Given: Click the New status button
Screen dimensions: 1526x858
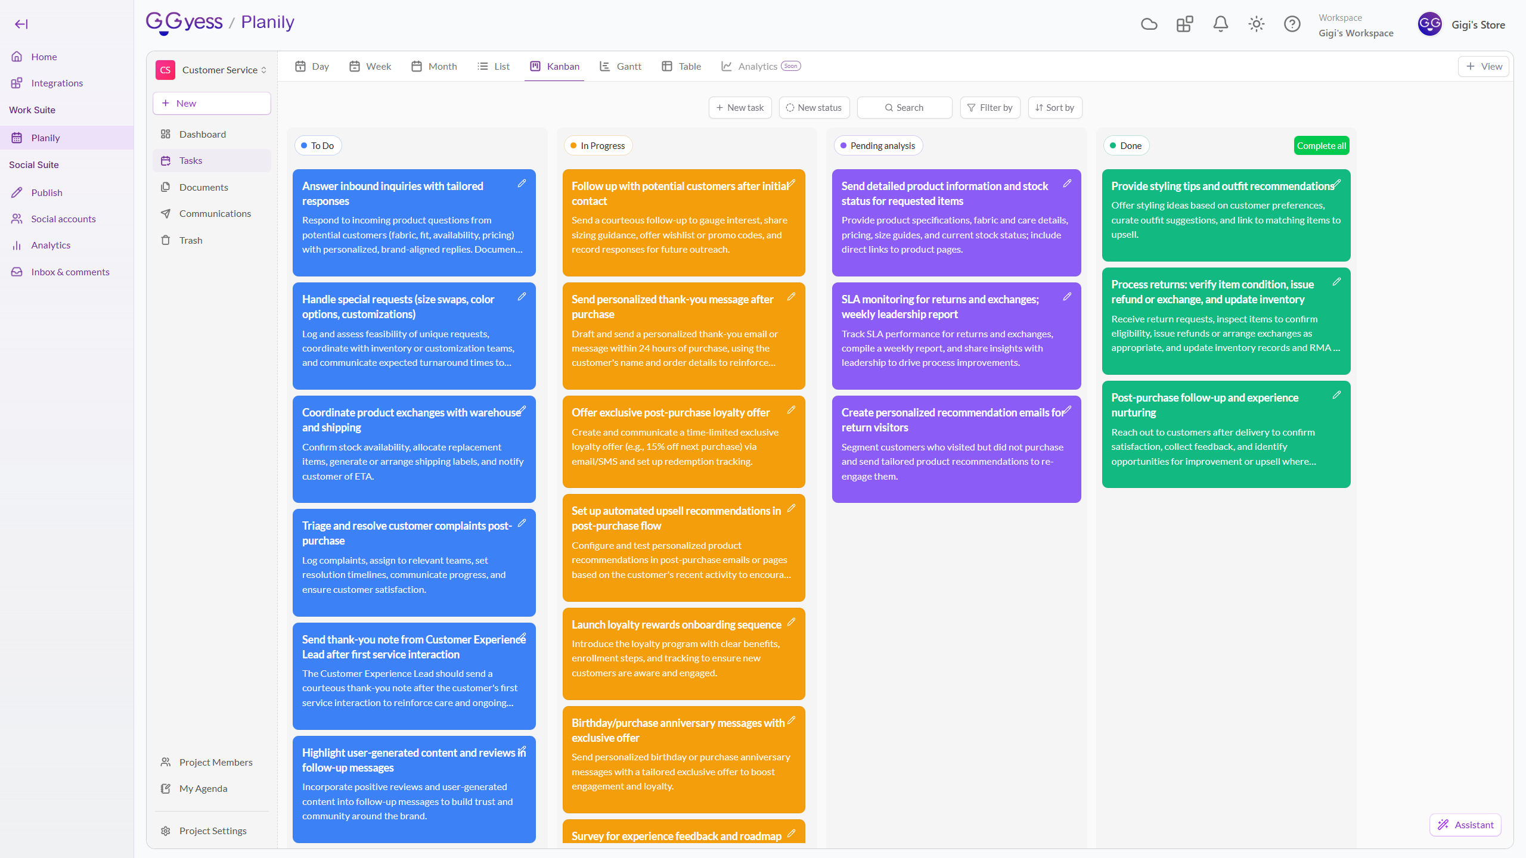Looking at the screenshot, I should [x=814, y=108].
